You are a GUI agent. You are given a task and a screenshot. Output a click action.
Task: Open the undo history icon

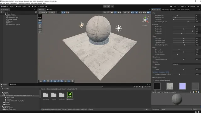(x=175, y=6)
